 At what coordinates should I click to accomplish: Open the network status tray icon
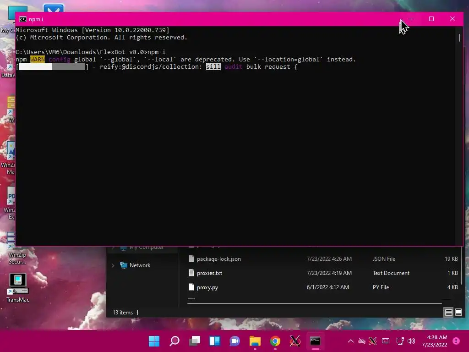point(400,341)
